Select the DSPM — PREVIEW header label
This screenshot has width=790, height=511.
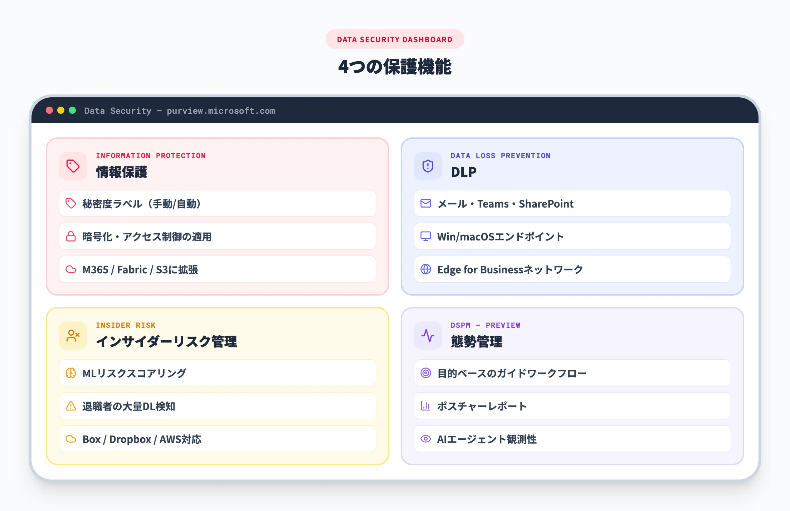486,325
